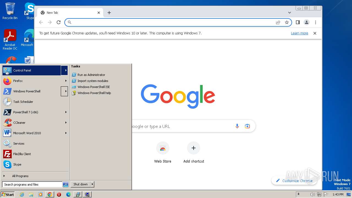Open Chrome three-dot menu
The width and height of the screenshot is (352, 198).
pyautogui.click(x=315, y=22)
